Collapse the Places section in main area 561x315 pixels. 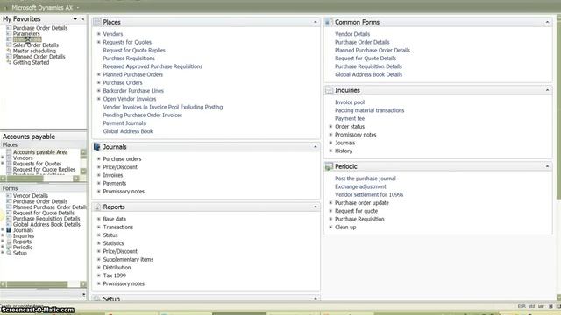click(316, 22)
